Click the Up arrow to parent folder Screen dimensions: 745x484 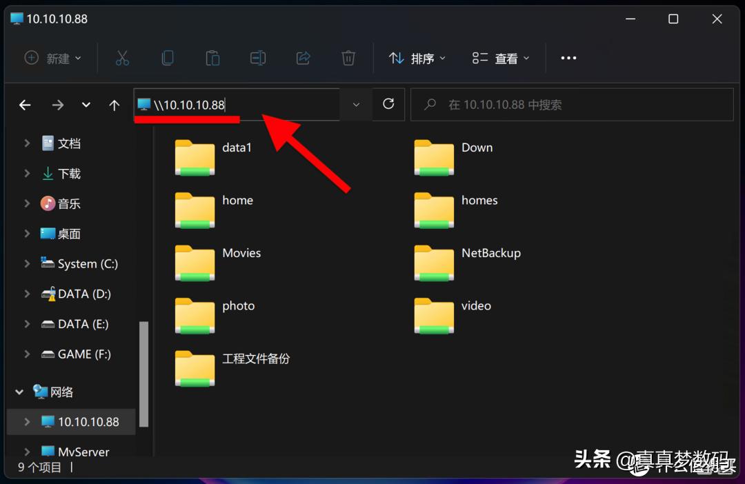click(x=115, y=104)
